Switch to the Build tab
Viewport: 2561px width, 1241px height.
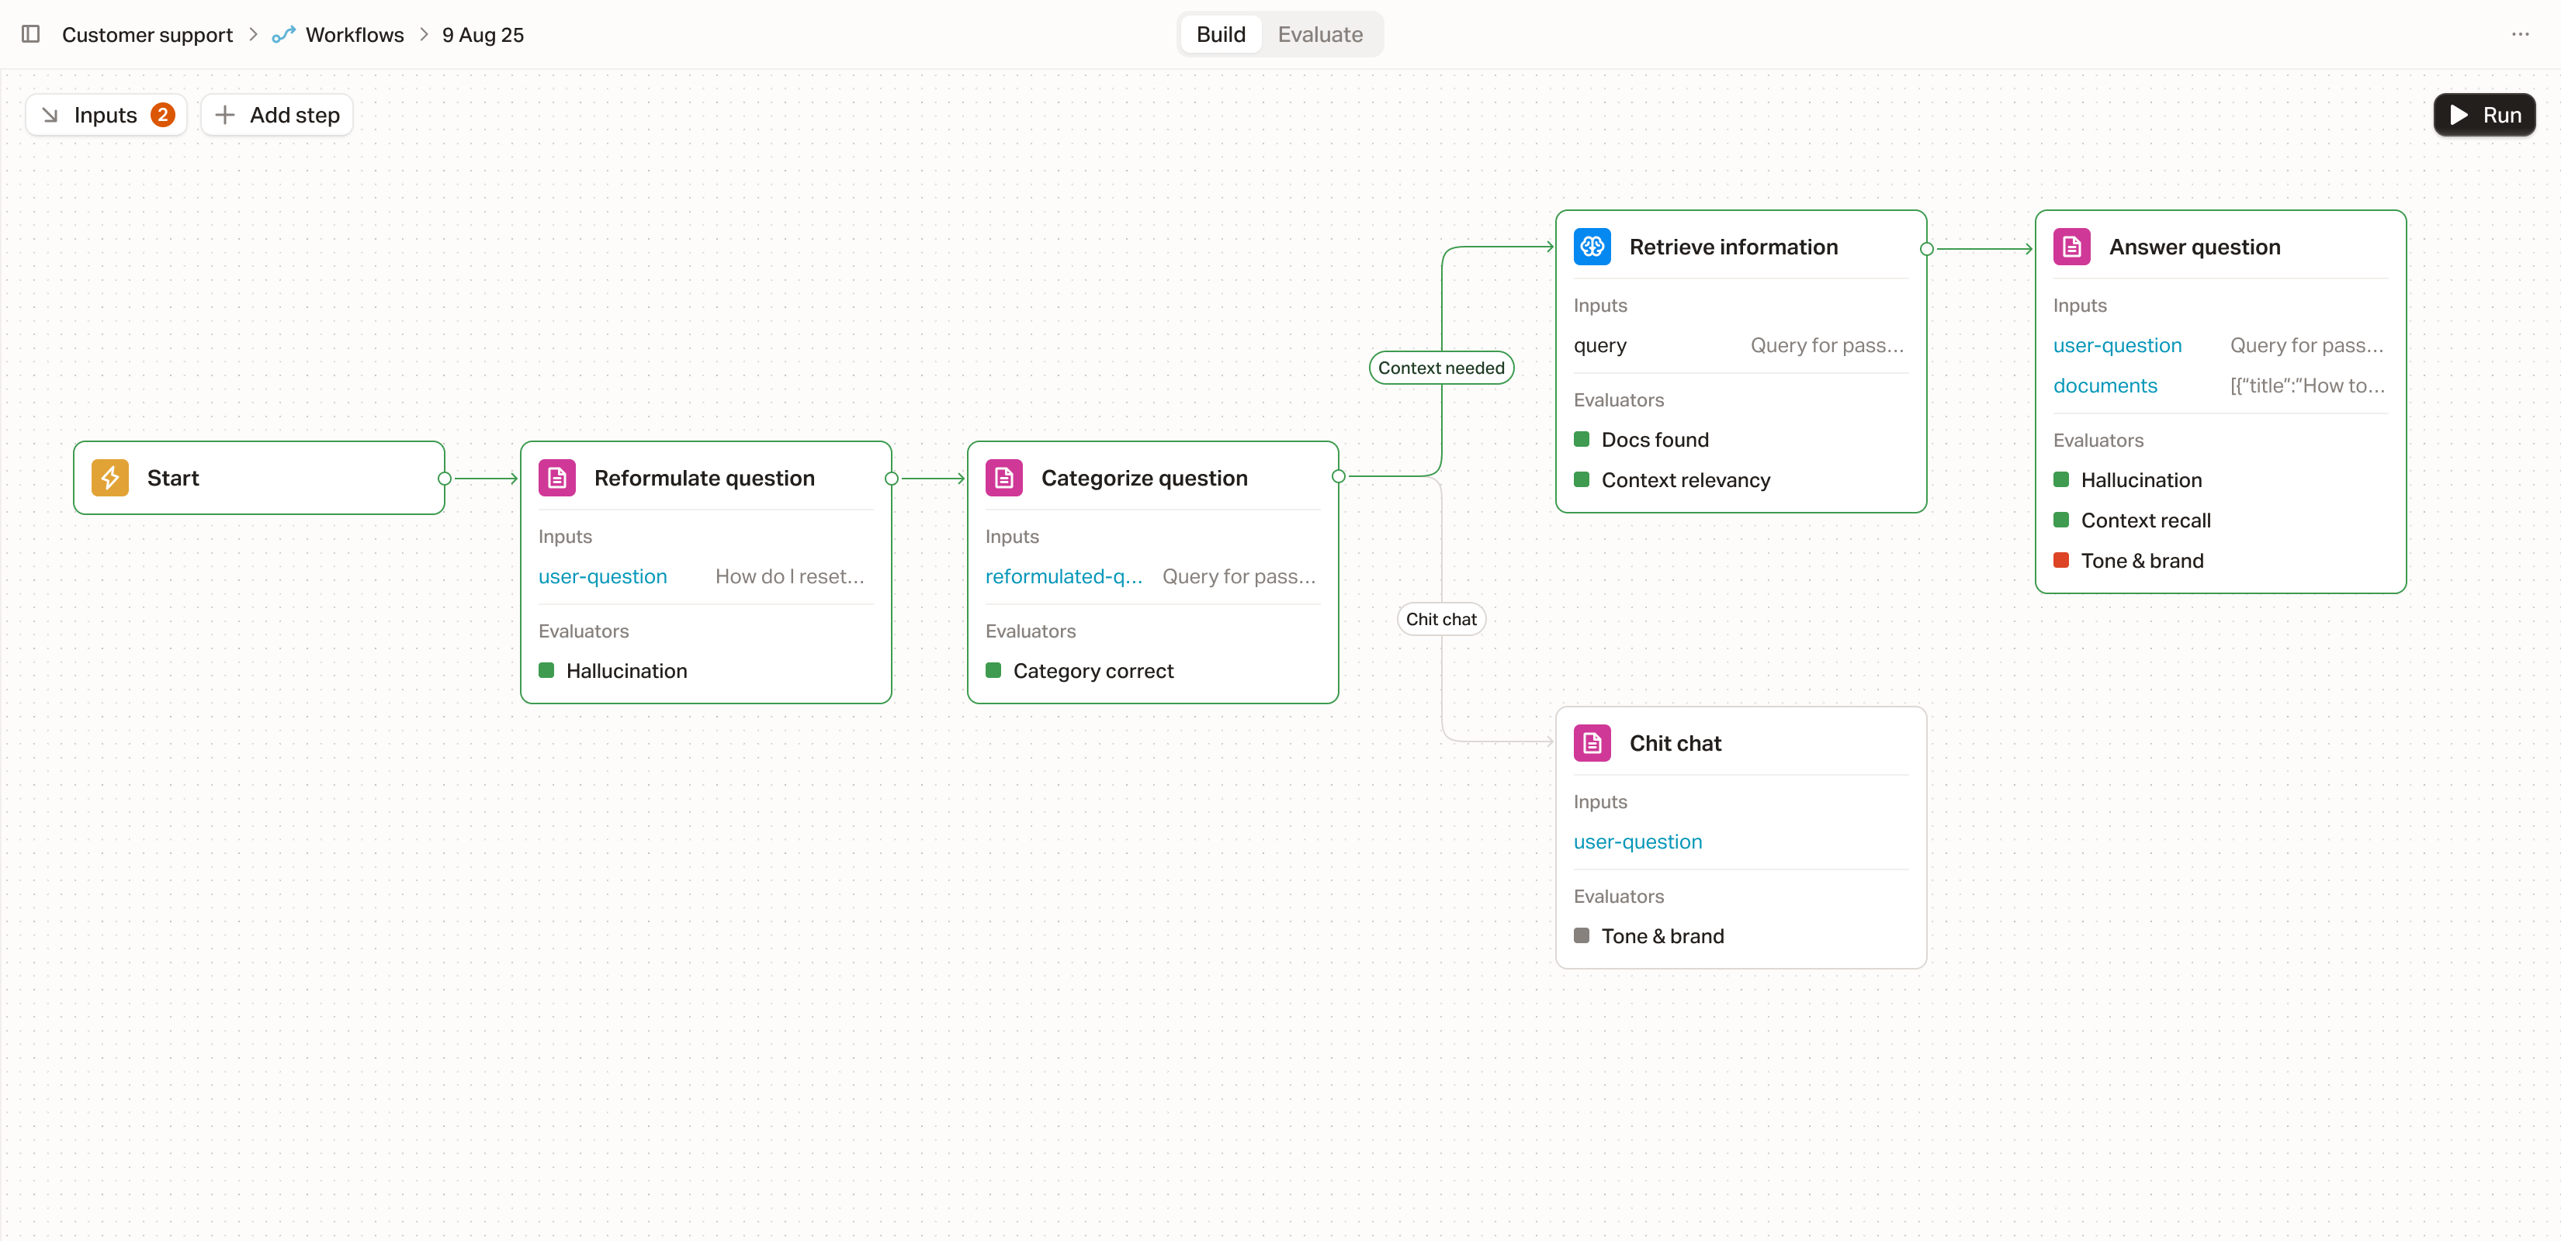(x=1220, y=35)
